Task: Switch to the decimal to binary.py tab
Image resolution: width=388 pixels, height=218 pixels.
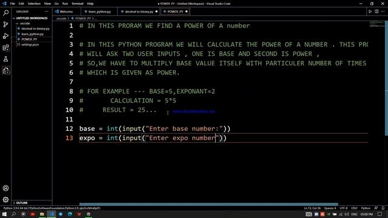Action: pos(139,12)
